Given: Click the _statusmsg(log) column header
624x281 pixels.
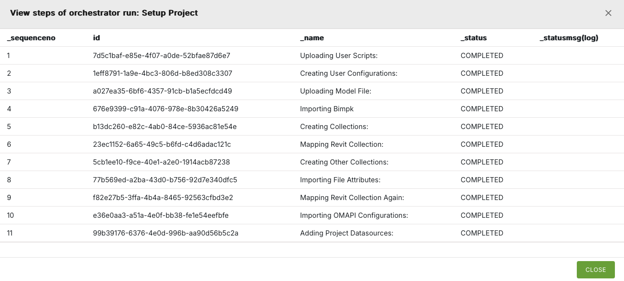Looking at the screenshot, I should [x=569, y=38].
